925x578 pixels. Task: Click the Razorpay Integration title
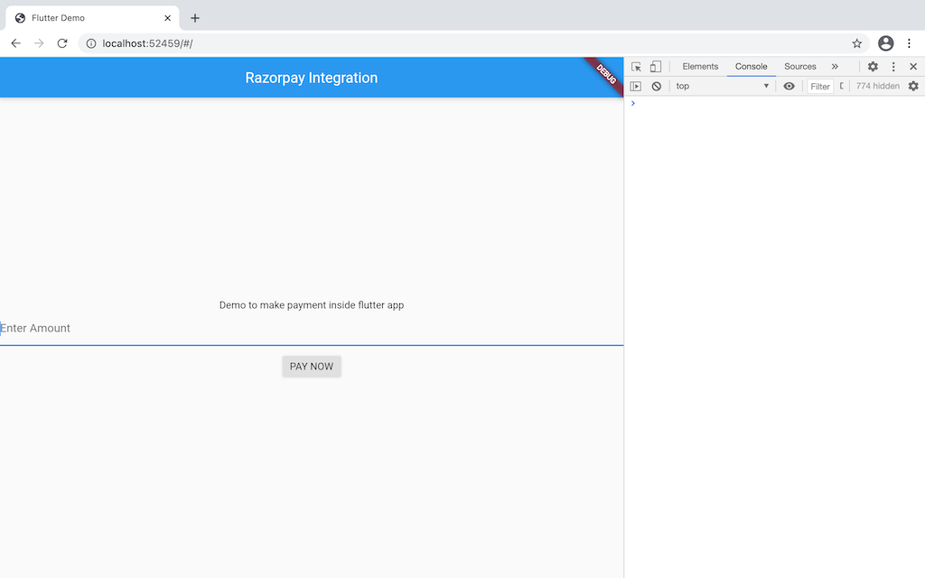point(312,78)
